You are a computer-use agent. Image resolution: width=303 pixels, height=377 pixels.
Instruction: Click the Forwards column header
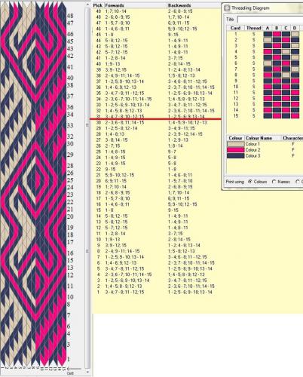pos(115,5)
